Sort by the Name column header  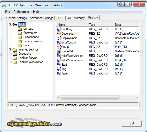point(72,25)
